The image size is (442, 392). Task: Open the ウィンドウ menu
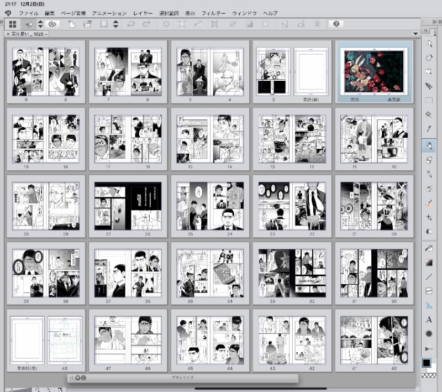244,13
